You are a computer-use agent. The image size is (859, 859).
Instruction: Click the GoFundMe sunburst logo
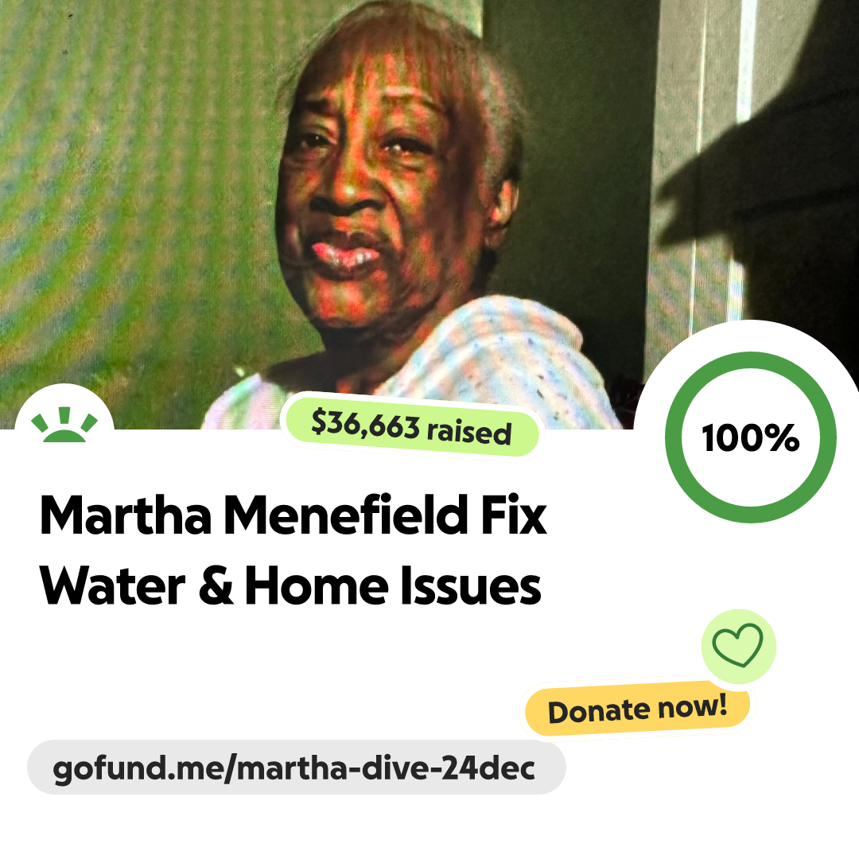tap(64, 424)
